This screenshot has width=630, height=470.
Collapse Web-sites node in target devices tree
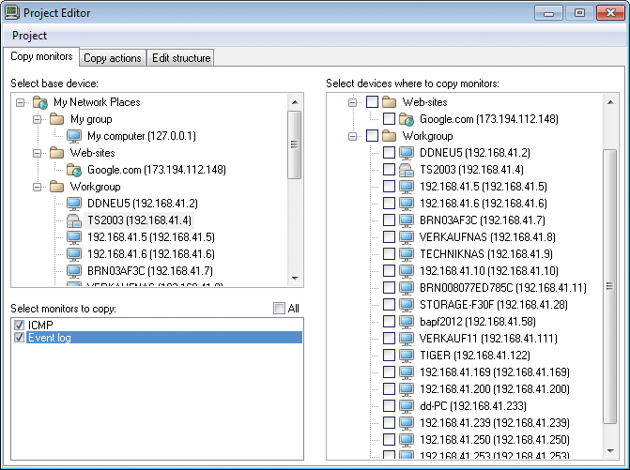tap(353, 103)
